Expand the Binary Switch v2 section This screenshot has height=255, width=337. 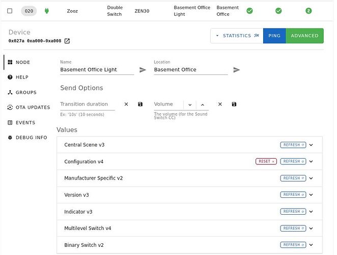click(311, 245)
